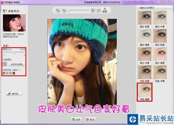Screen dimensions: 174x125
Task: Click the maximize window button
Action: tap(163, 2)
